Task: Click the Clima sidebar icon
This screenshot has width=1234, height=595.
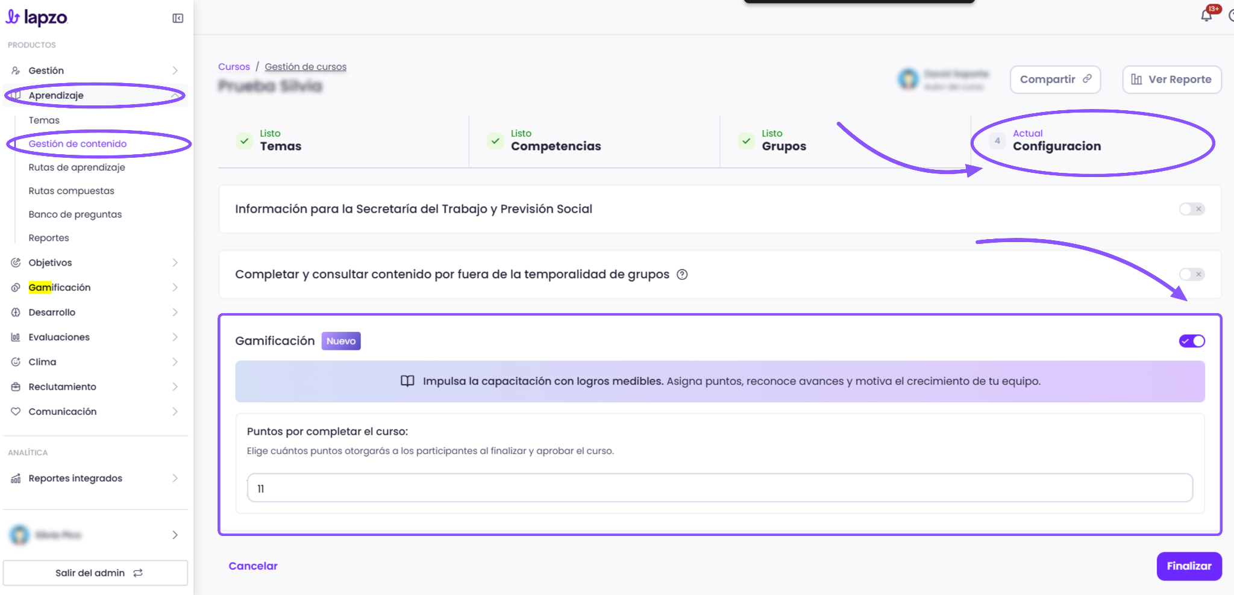Action: pos(16,362)
